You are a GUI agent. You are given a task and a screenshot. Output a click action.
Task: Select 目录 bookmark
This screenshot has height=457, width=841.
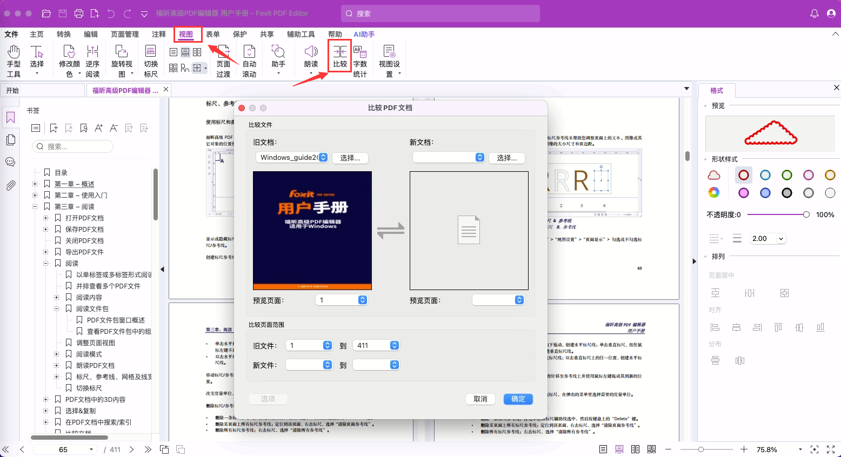61,173
